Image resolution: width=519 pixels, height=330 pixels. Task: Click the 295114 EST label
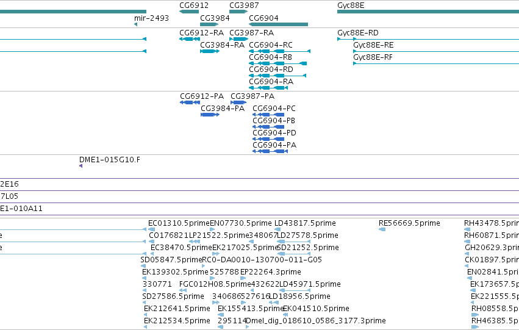click(x=232, y=321)
